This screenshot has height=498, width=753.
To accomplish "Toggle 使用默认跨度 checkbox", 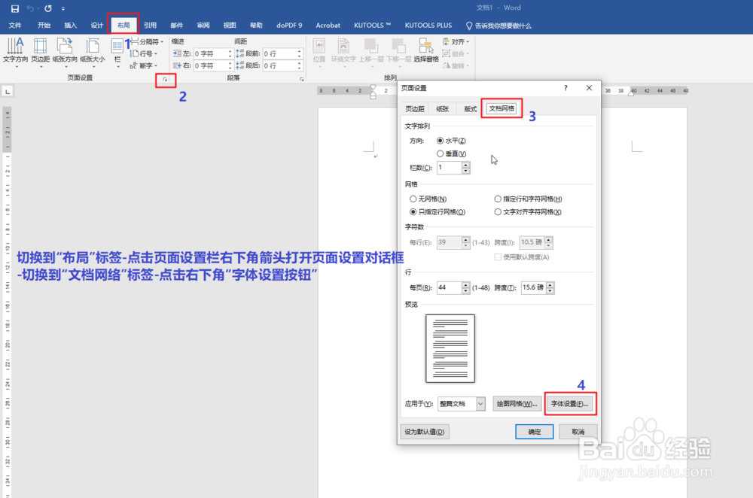I will 498,257.
